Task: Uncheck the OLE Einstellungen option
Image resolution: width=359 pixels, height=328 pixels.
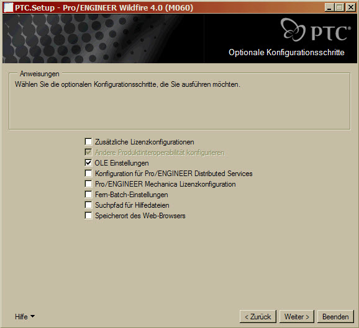Action: pos(88,162)
